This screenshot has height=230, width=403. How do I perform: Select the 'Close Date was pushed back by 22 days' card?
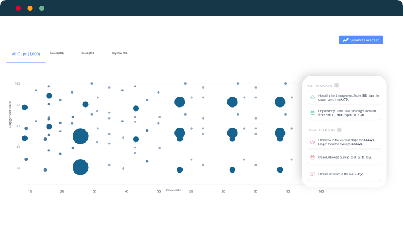(344, 157)
